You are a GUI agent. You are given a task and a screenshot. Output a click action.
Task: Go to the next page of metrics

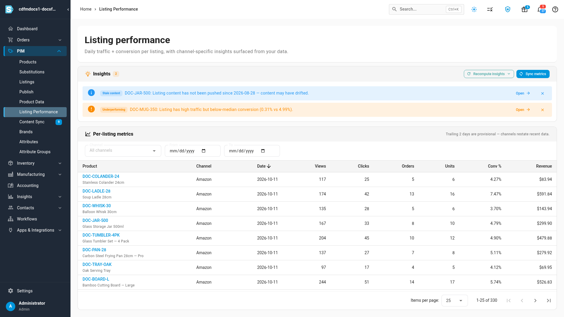click(535, 301)
